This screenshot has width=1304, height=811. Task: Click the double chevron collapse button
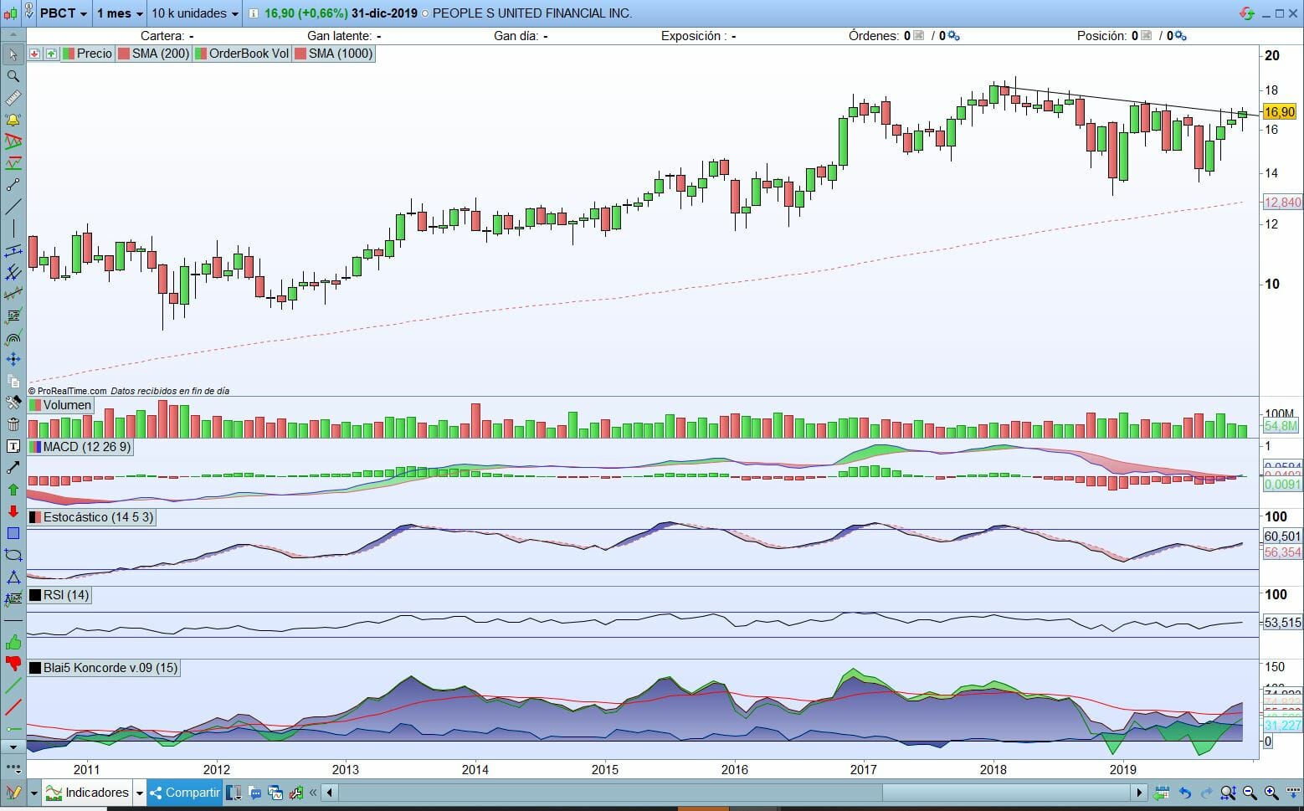click(313, 793)
